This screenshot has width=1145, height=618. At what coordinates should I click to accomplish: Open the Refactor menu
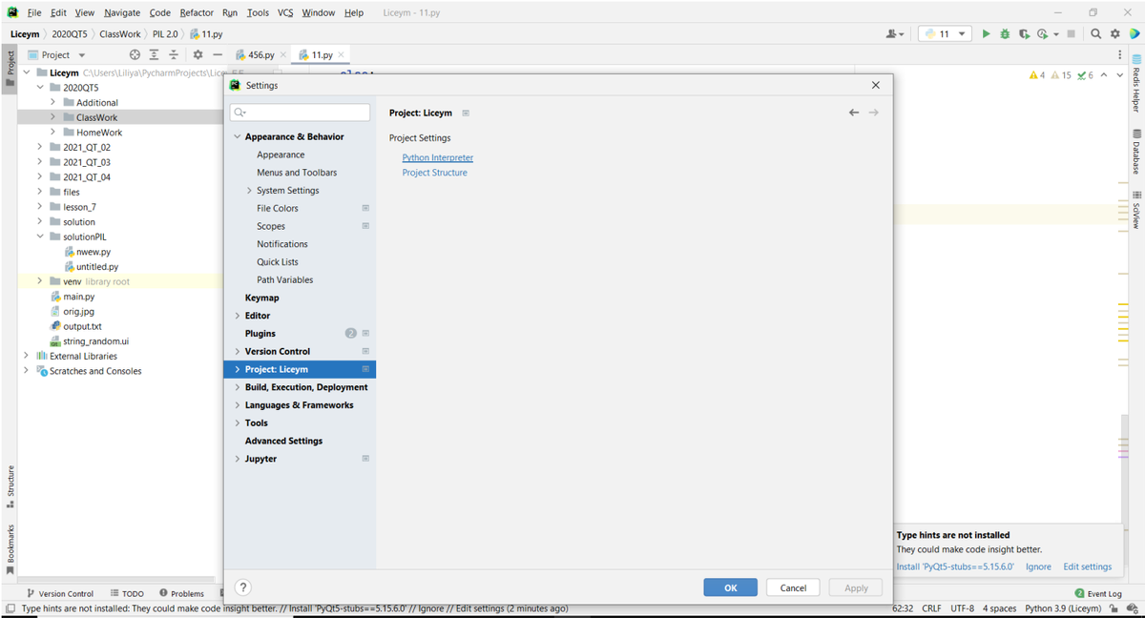click(x=197, y=12)
